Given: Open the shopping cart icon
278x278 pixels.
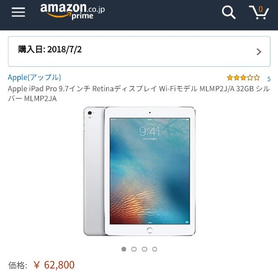Looking at the screenshot, I should 259,12.
